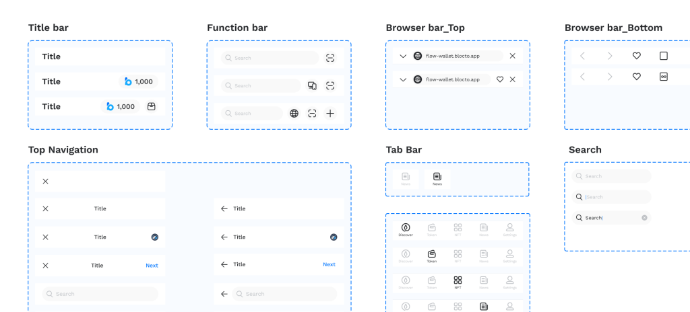The image size is (690, 312).
Task: Select the highlighted Discover tab in the Tab Bar
Action: coord(406,229)
